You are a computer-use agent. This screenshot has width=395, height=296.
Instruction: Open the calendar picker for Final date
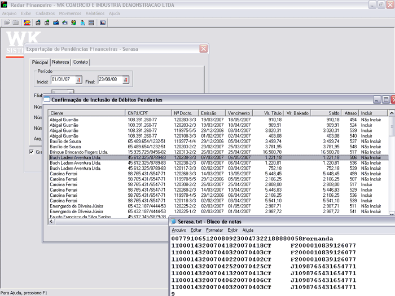[125, 79]
